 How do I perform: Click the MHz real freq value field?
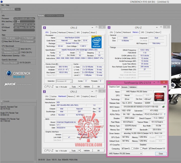coord(27,21)
